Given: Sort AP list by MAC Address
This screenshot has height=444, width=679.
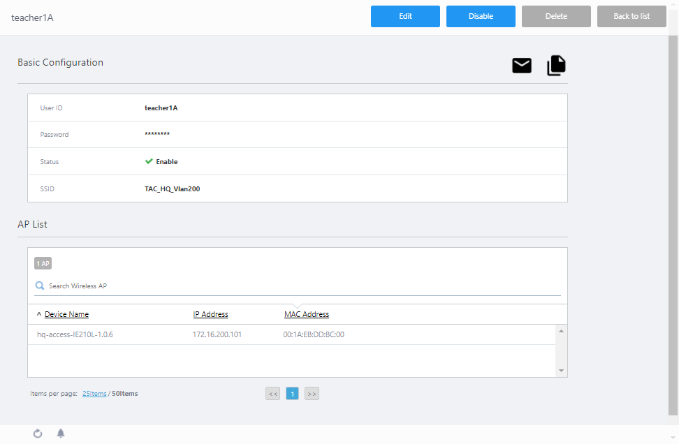Looking at the screenshot, I should click(x=307, y=314).
